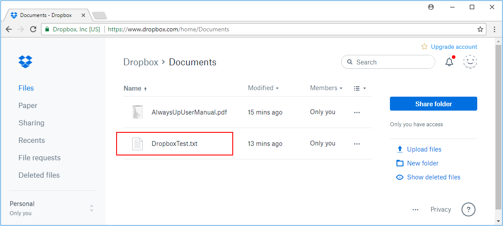This screenshot has width=503, height=226.
Task: Click the Documents breadcrumb title
Action: tap(193, 62)
